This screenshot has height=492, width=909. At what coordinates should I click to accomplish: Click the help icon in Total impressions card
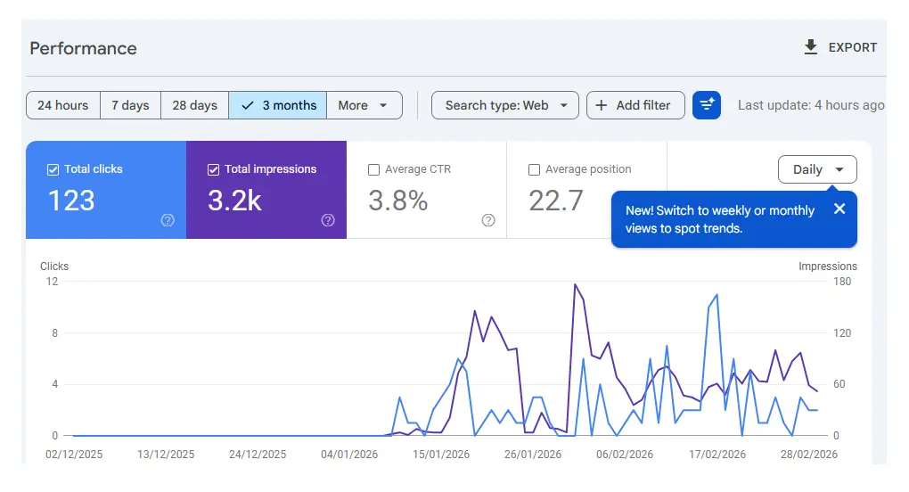[328, 220]
